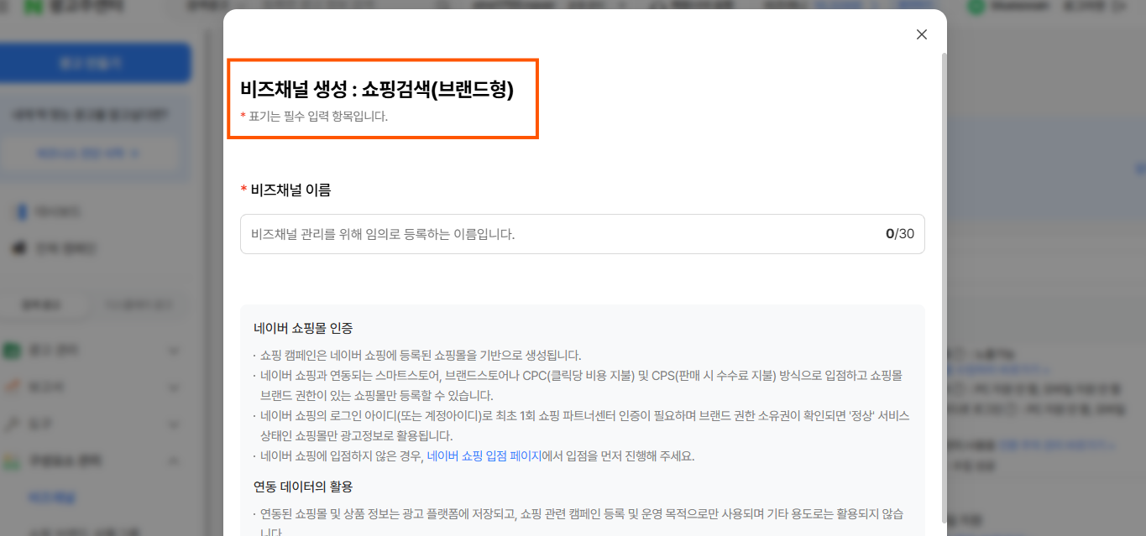Image resolution: width=1146 pixels, height=536 pixels.
Task: Click the line beginning 쇼핑 캠페인은 네이버 쇼핑에
Action: click(x=417, y=355)
